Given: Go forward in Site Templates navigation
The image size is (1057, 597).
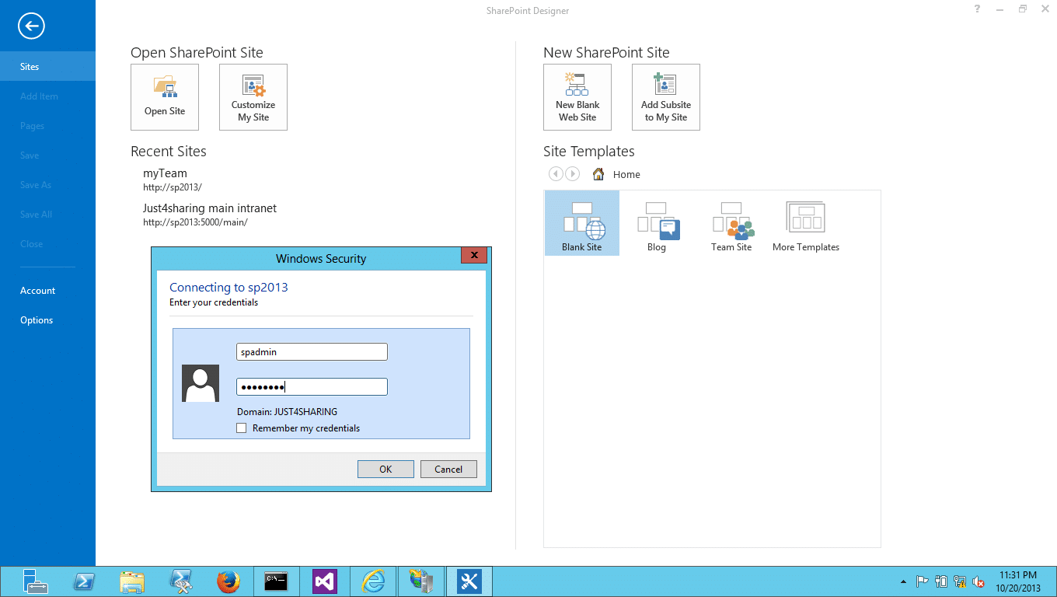Looking at the screenshot, I should [572, 174].
